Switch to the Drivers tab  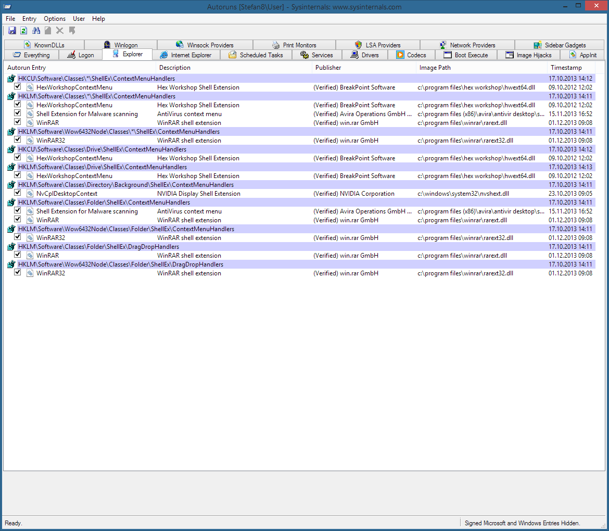[365, 55]
